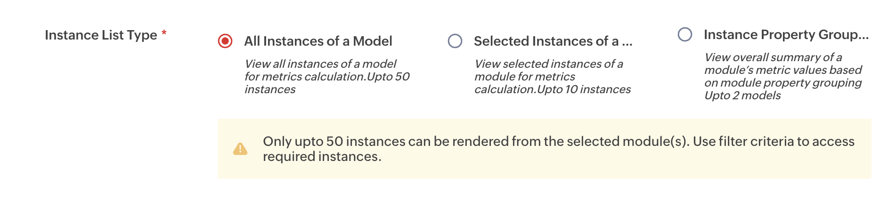The width and height of the screenshot is (896, 208).
Task: Click the 'All Instances of a Model' label
Action: click(x=318, y=41)
